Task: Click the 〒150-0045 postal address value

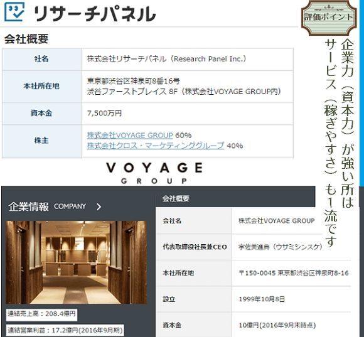Action: (x=294, y=273)
